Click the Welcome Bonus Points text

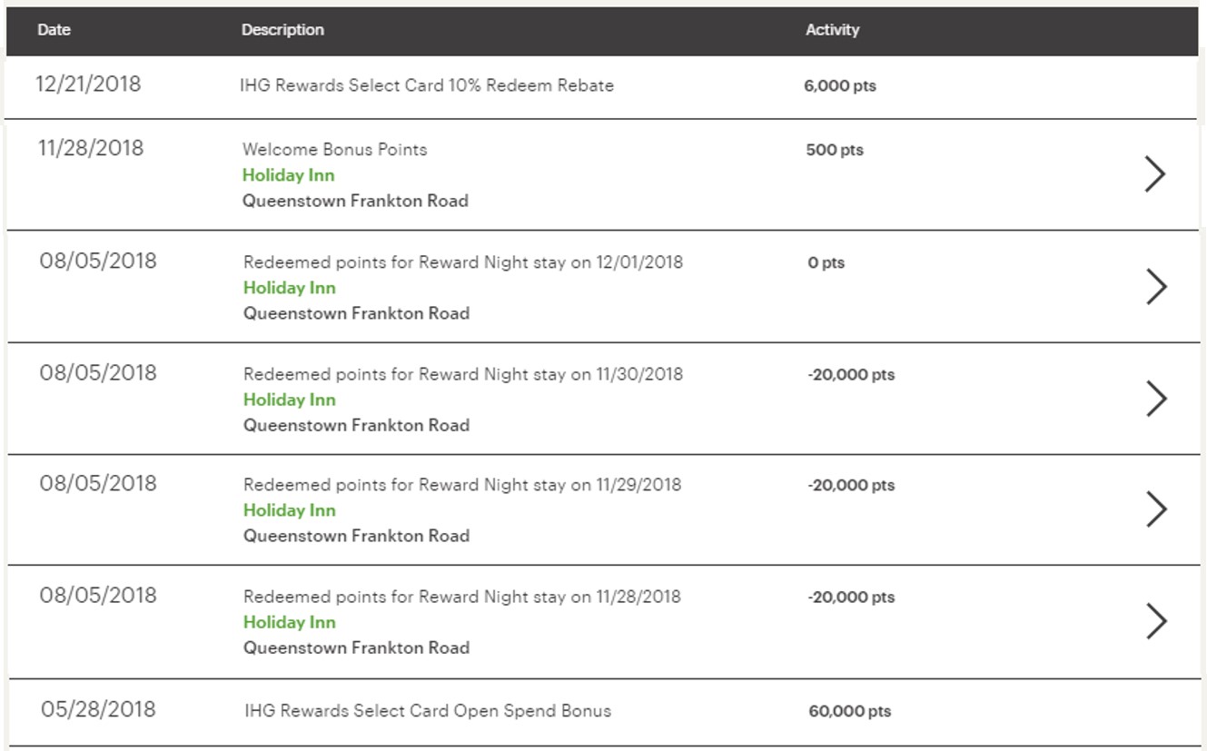point(334,150)
